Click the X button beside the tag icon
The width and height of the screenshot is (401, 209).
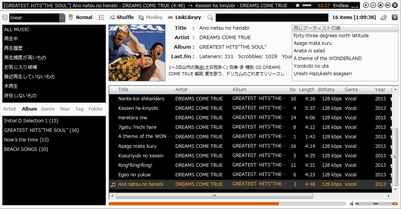click(x=395, y=17)
